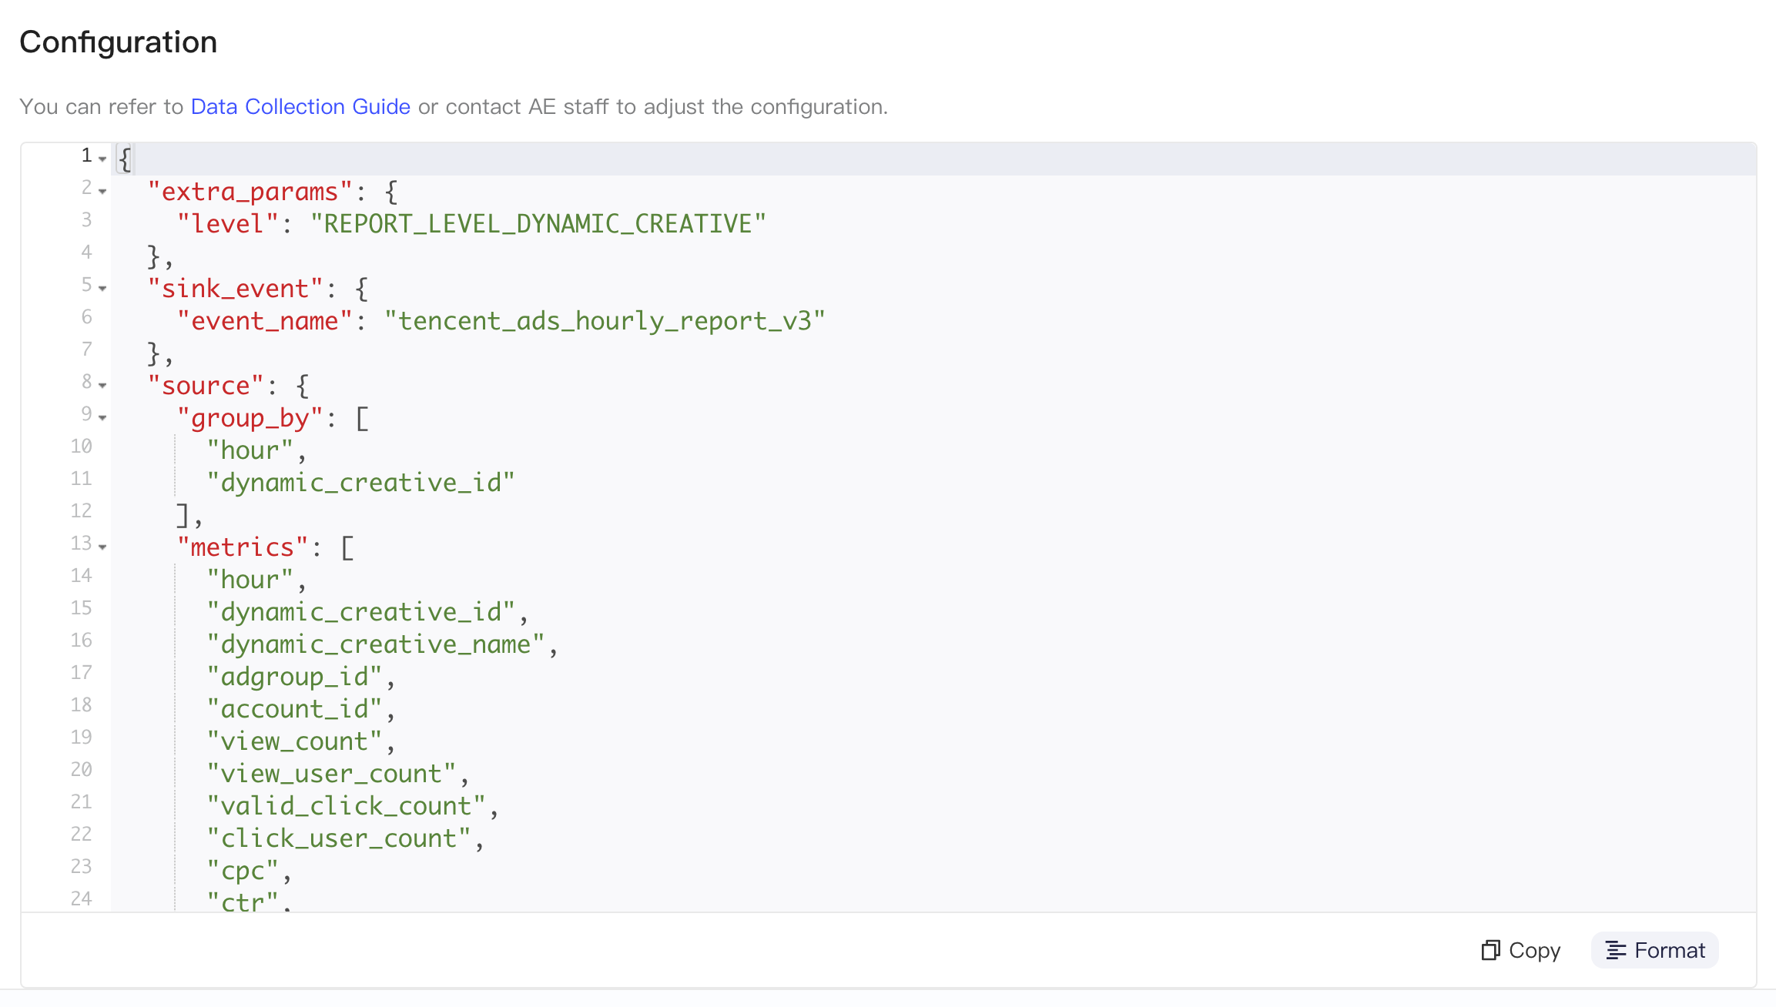Click "hour" on line 14

pyautogui.click(x=250, y=579)
